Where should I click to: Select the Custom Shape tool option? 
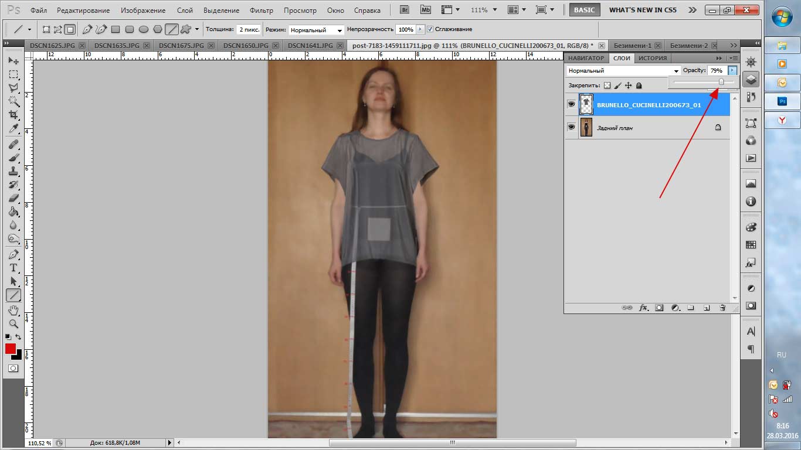pyautogui.click(x=186, y=29)
